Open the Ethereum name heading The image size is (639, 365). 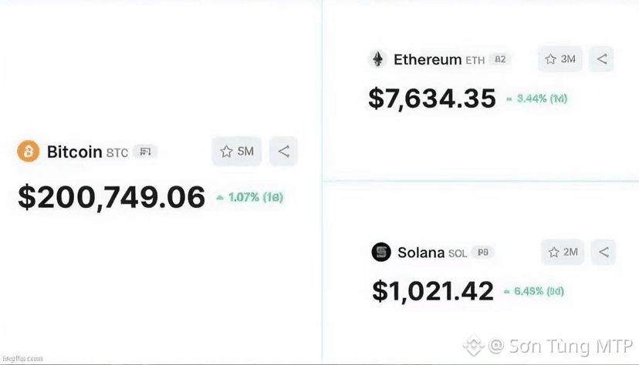[428, 59]
